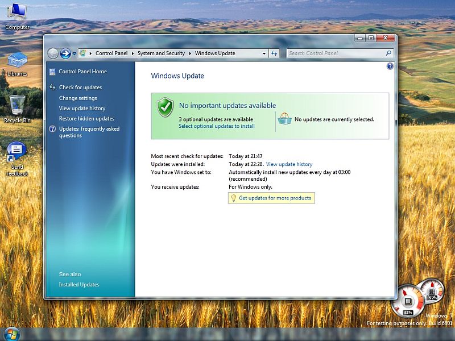455x341 pixels.
Task: Click the search magnifier icon
Action: [388, 53]
